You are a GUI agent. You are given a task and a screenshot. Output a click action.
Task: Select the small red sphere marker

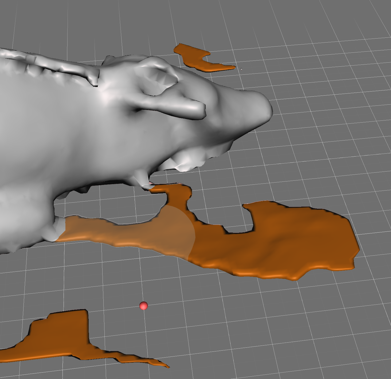144,306
